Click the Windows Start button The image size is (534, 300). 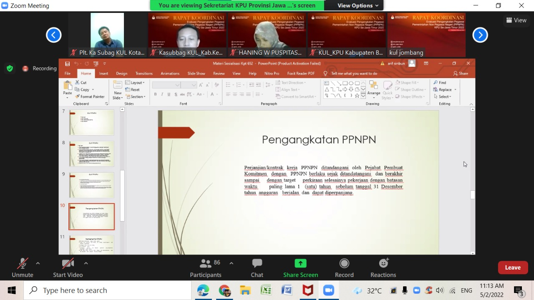(12, 290)
